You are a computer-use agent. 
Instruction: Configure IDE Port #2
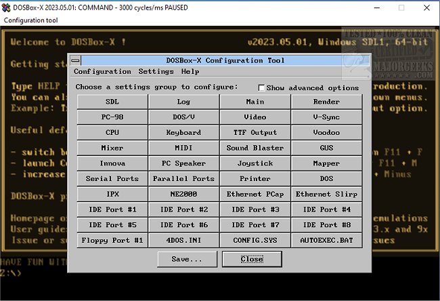pyautogui.click(x=183, y=210)
